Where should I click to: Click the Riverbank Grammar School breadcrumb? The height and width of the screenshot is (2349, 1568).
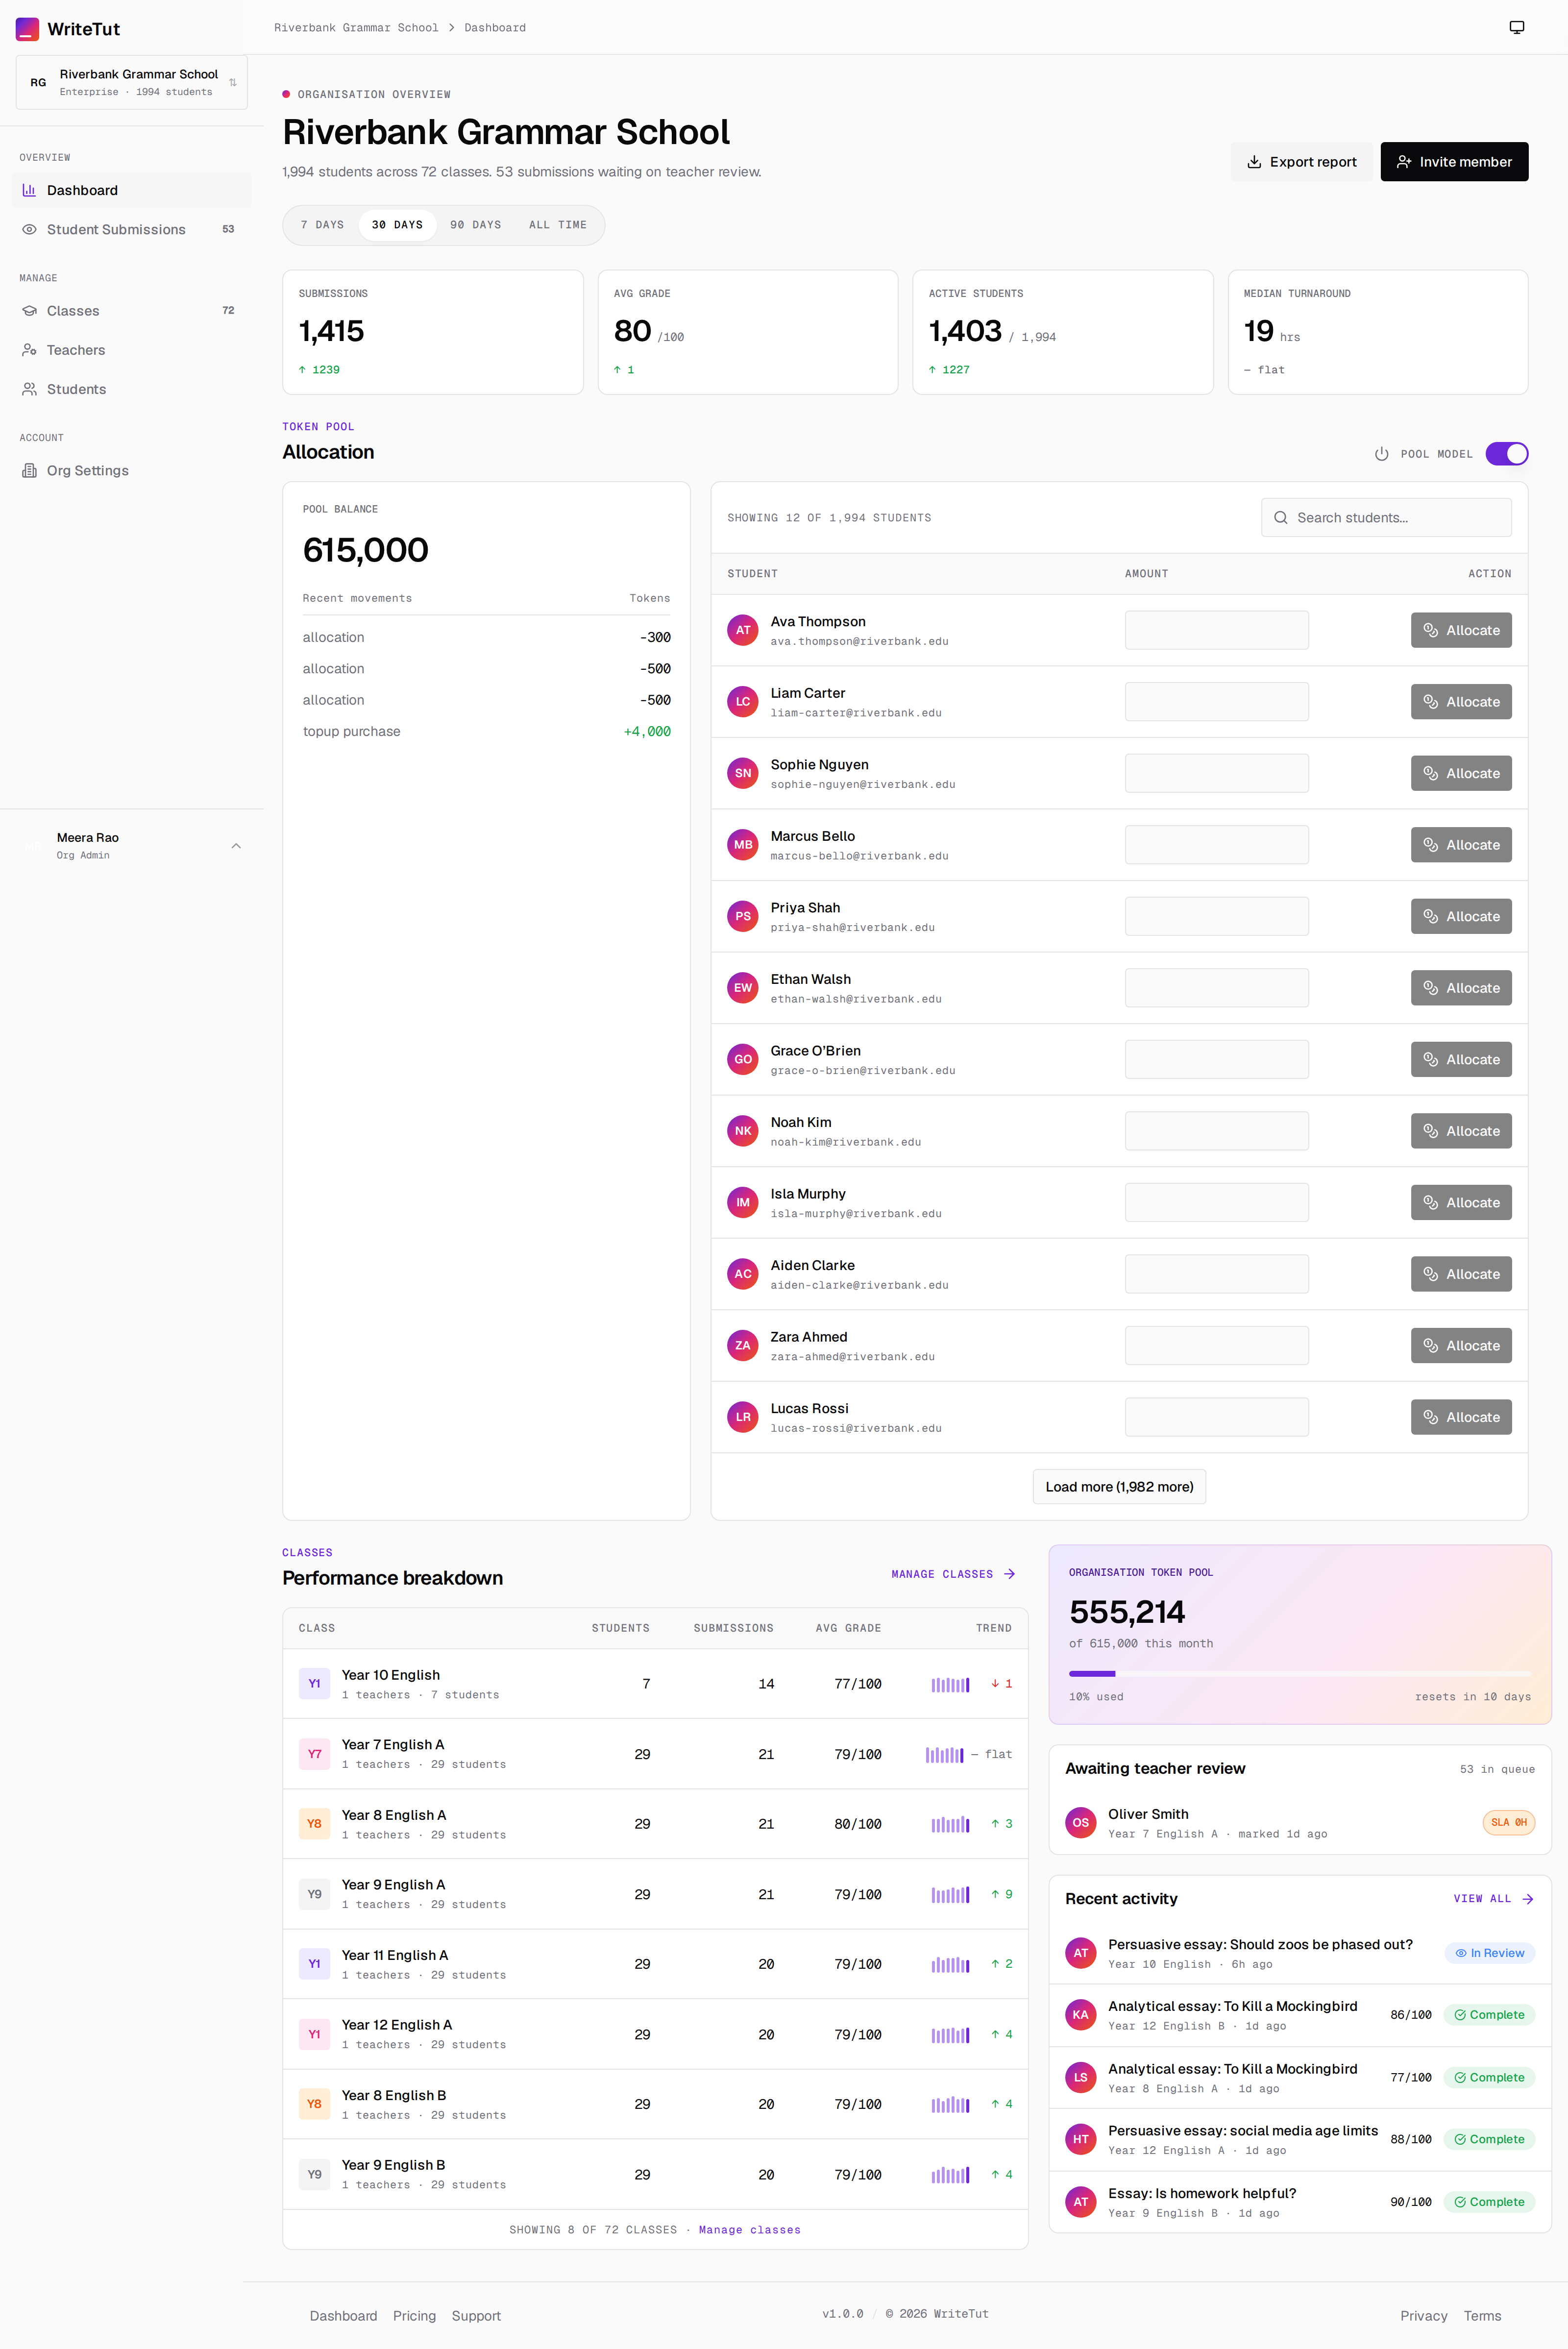coord(356,28)
